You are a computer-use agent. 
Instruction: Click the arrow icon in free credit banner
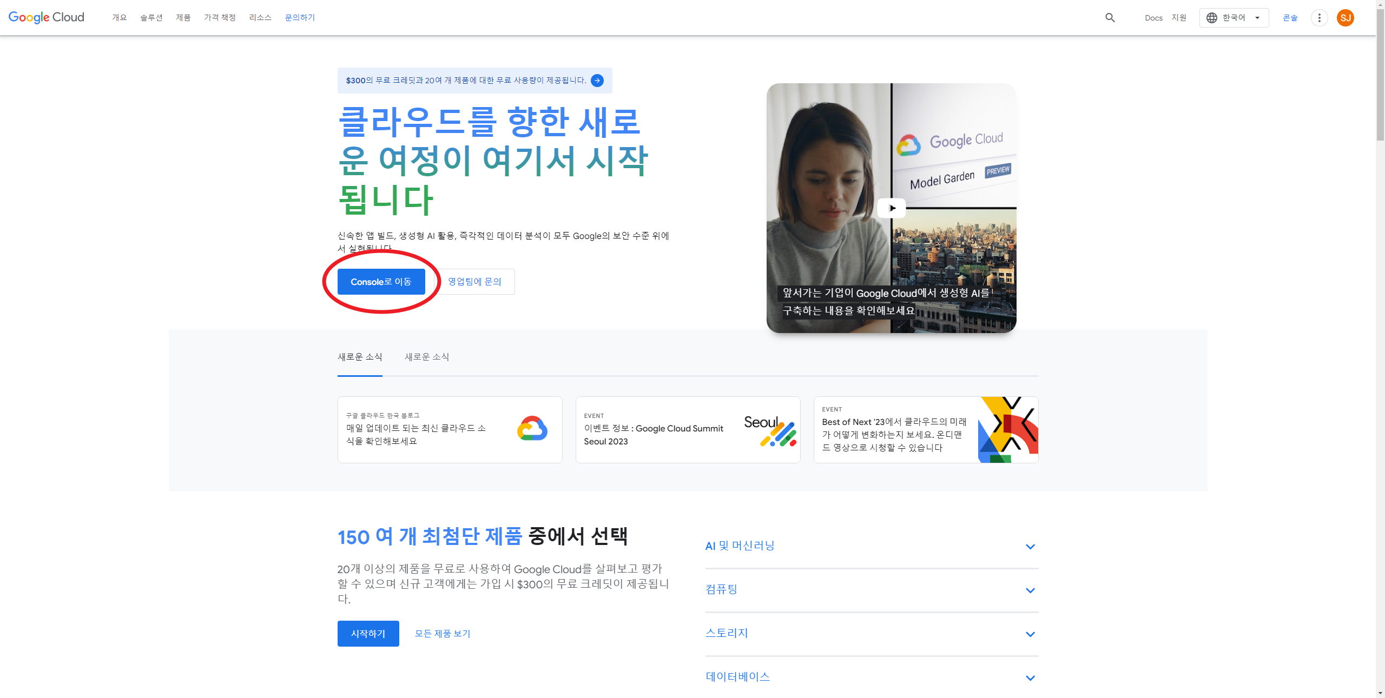click(597, 81)
